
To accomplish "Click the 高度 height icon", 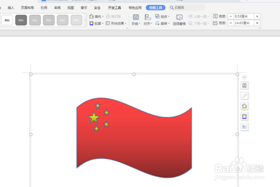I will click(x=215, y=16).
